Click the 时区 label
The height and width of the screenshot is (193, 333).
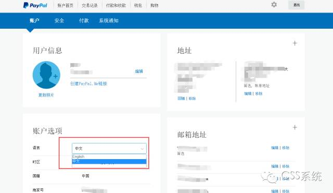[x=36, y=162]
